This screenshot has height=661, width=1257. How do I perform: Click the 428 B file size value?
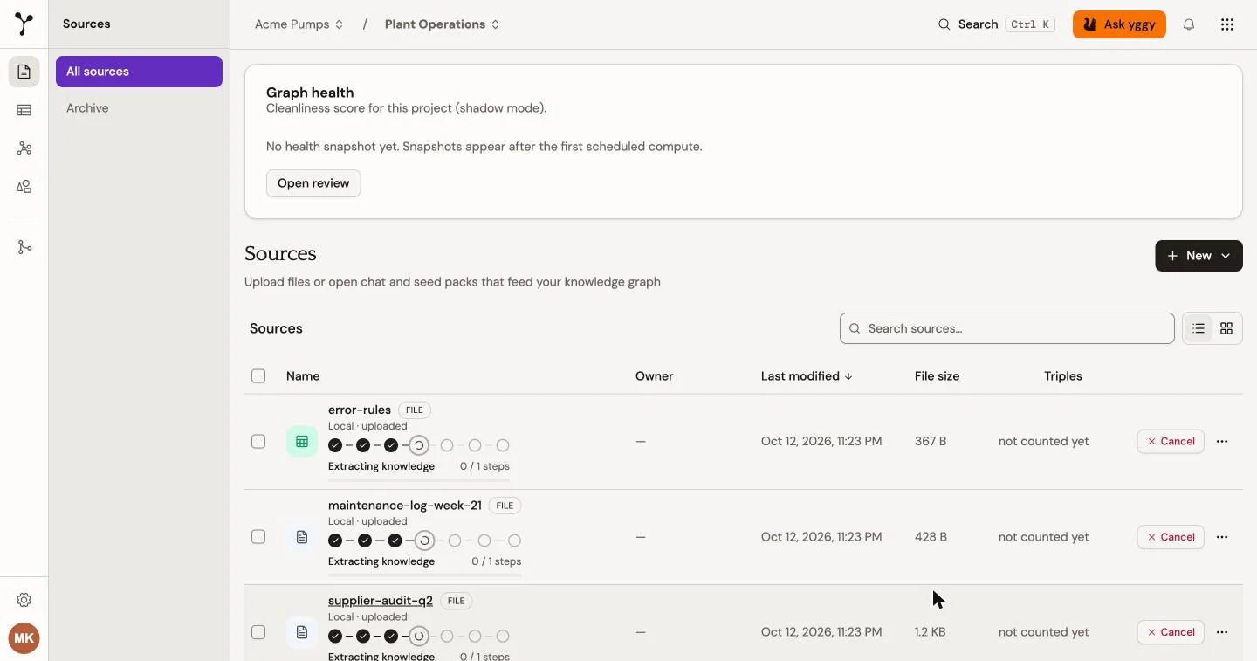931,537
